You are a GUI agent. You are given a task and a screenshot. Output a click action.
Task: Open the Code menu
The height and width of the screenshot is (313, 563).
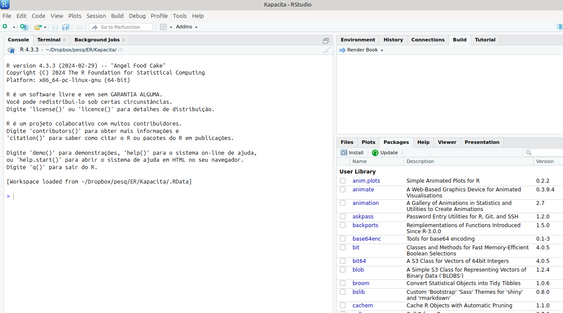(38, 16)
